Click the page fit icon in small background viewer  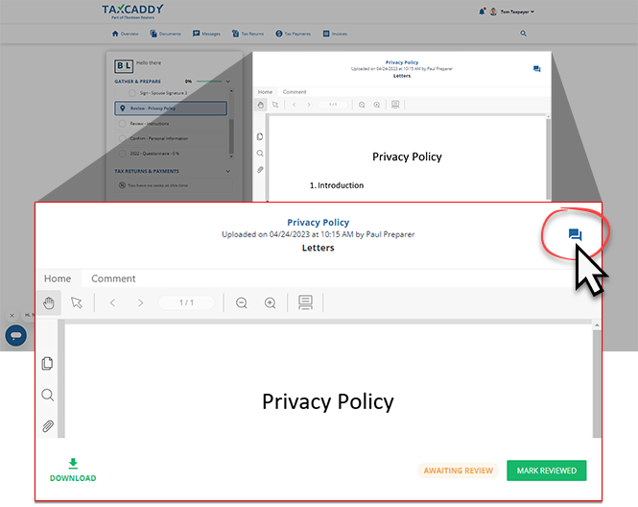pos(395,105)
